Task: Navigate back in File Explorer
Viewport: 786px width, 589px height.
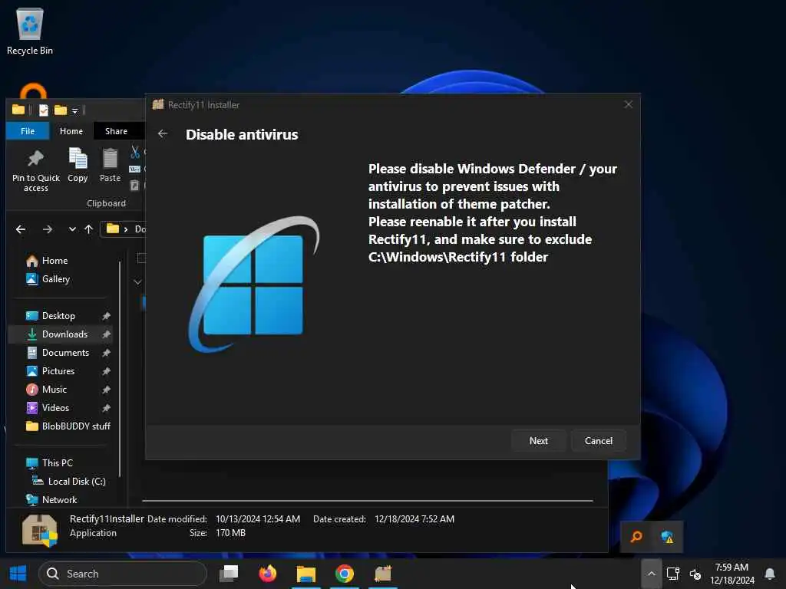Action: (21, 229)
